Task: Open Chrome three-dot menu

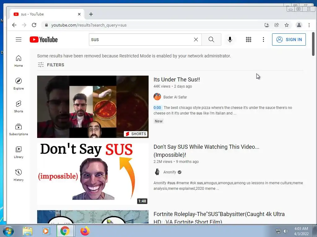Action: 309,25
